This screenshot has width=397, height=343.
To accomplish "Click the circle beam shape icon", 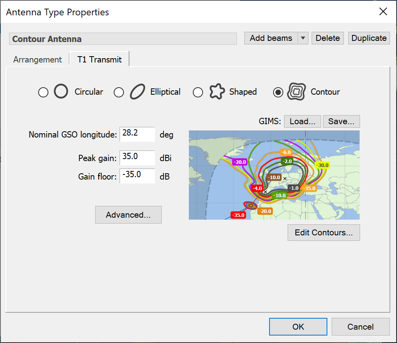I will [x=61, y=91].
